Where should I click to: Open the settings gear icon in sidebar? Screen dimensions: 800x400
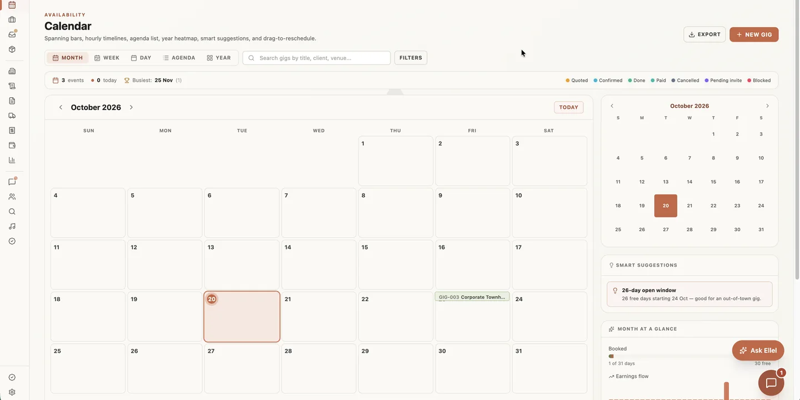[x=12, y=392]
